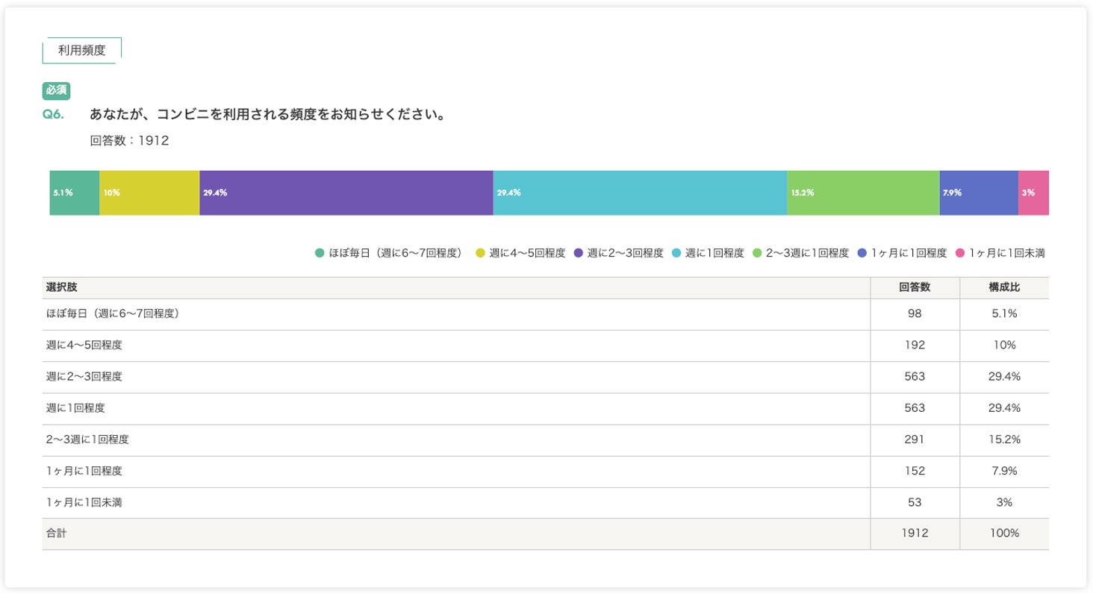Click the 回答数 column header

pos(915,287)
